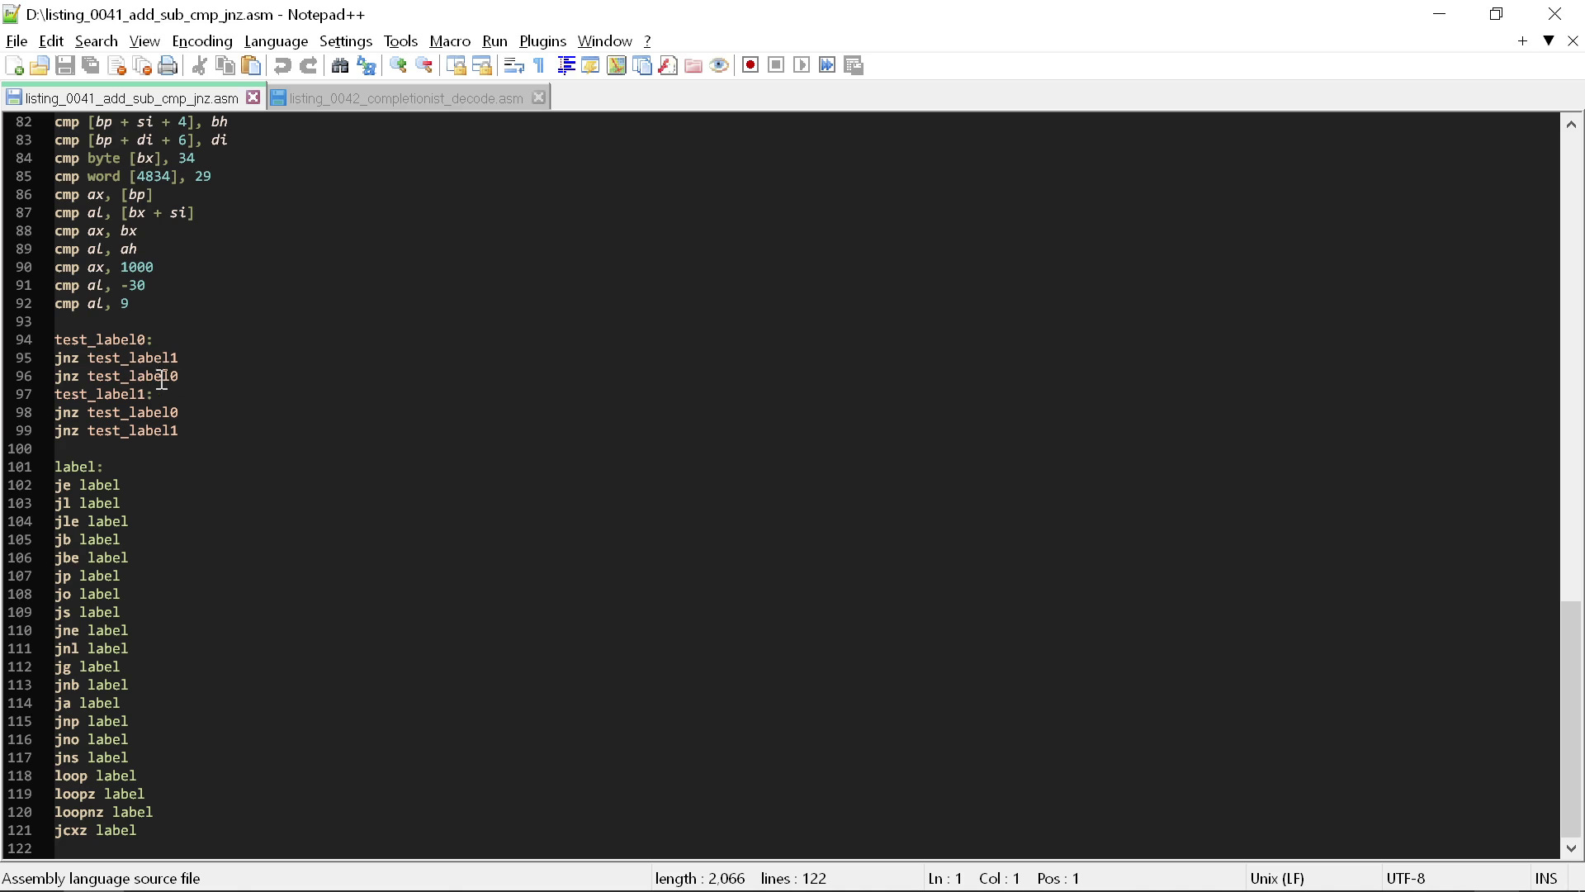Click the Playback macro icon
1585x892 pixels.
(801, 65)
